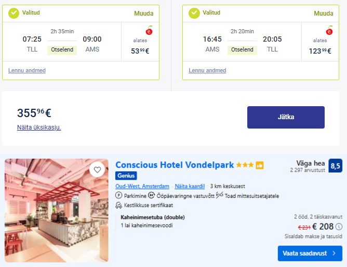Click the Parkimine parking icon

pyautogui.click(x=119, y=196)
